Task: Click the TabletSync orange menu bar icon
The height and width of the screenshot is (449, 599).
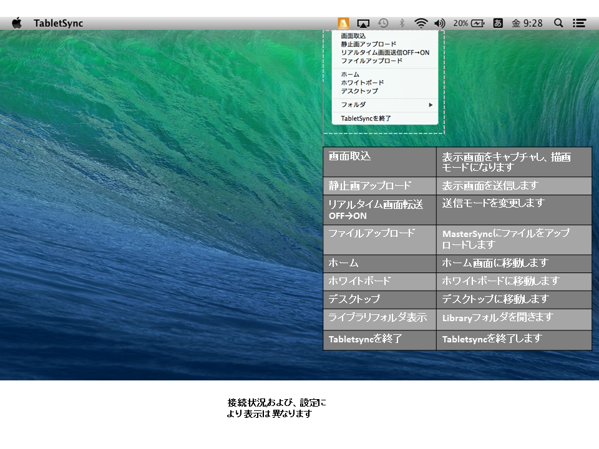Action: tap(343, 23)
